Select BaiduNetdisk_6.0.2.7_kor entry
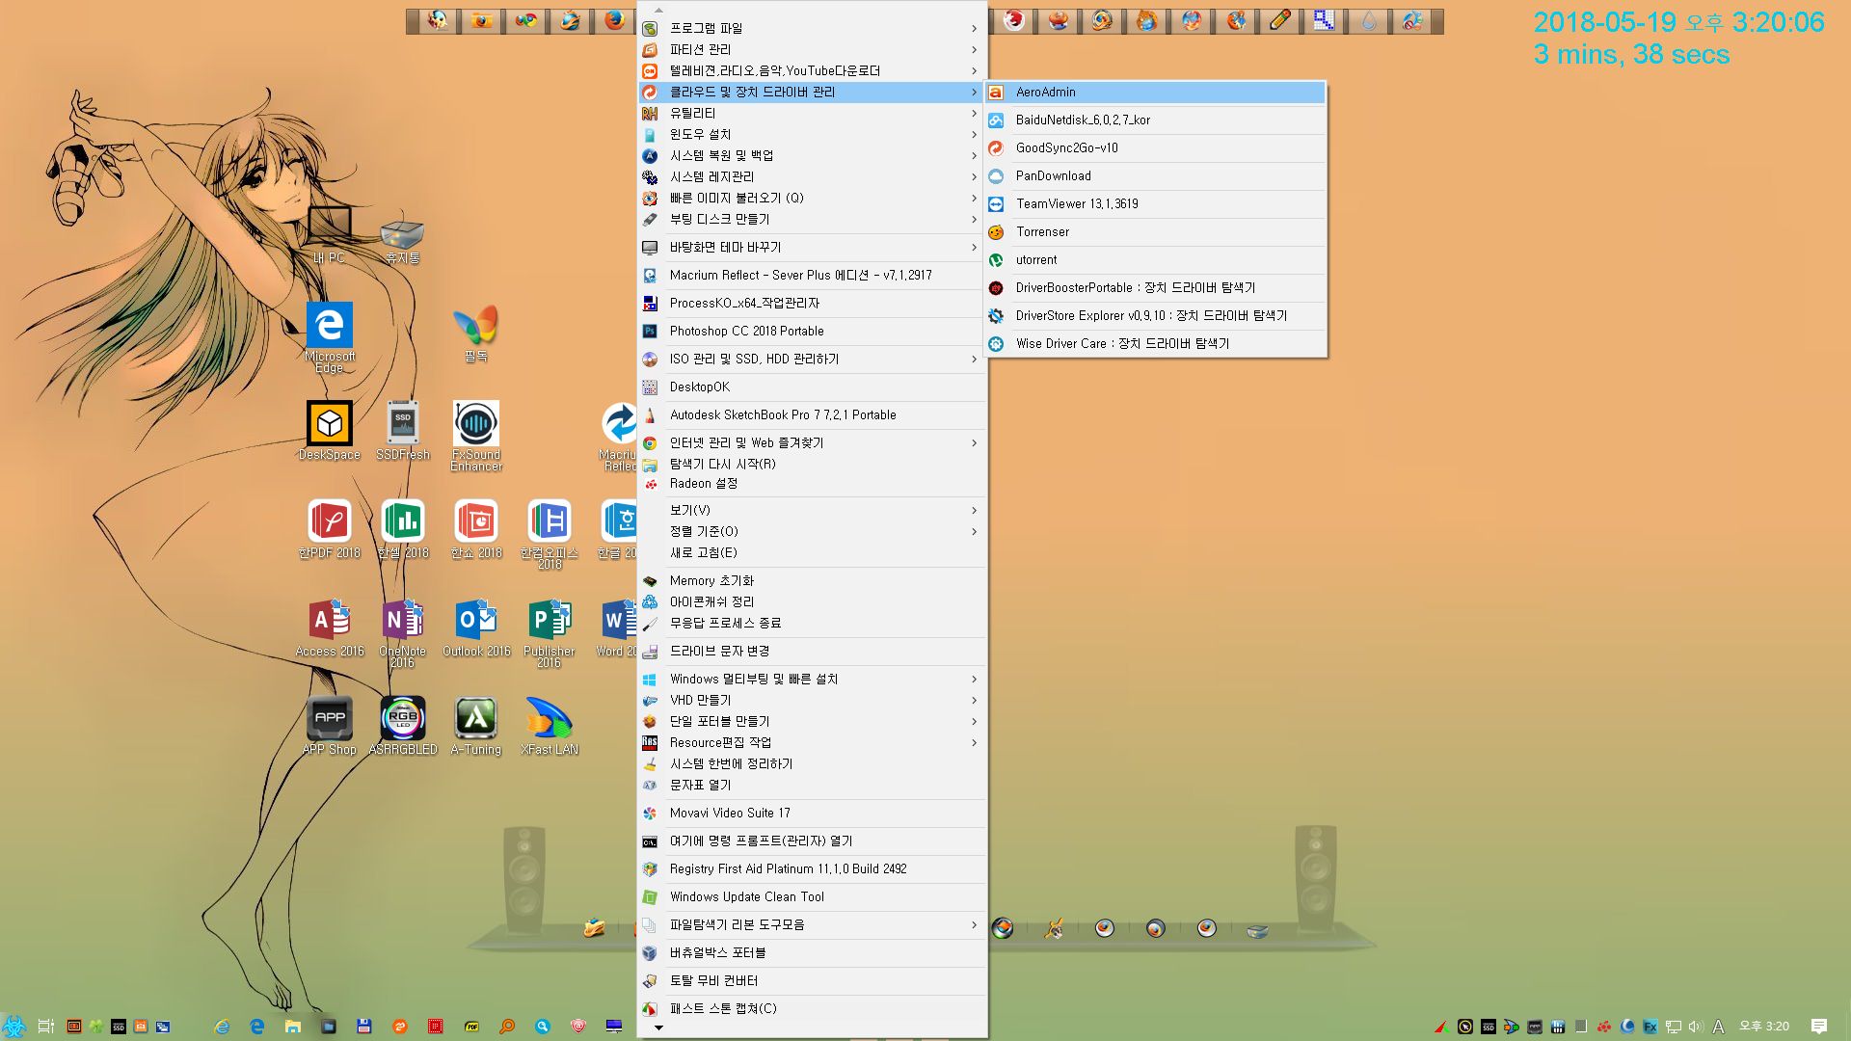The width and height of the screenshot is (1851, 1041). [1155, 120]
